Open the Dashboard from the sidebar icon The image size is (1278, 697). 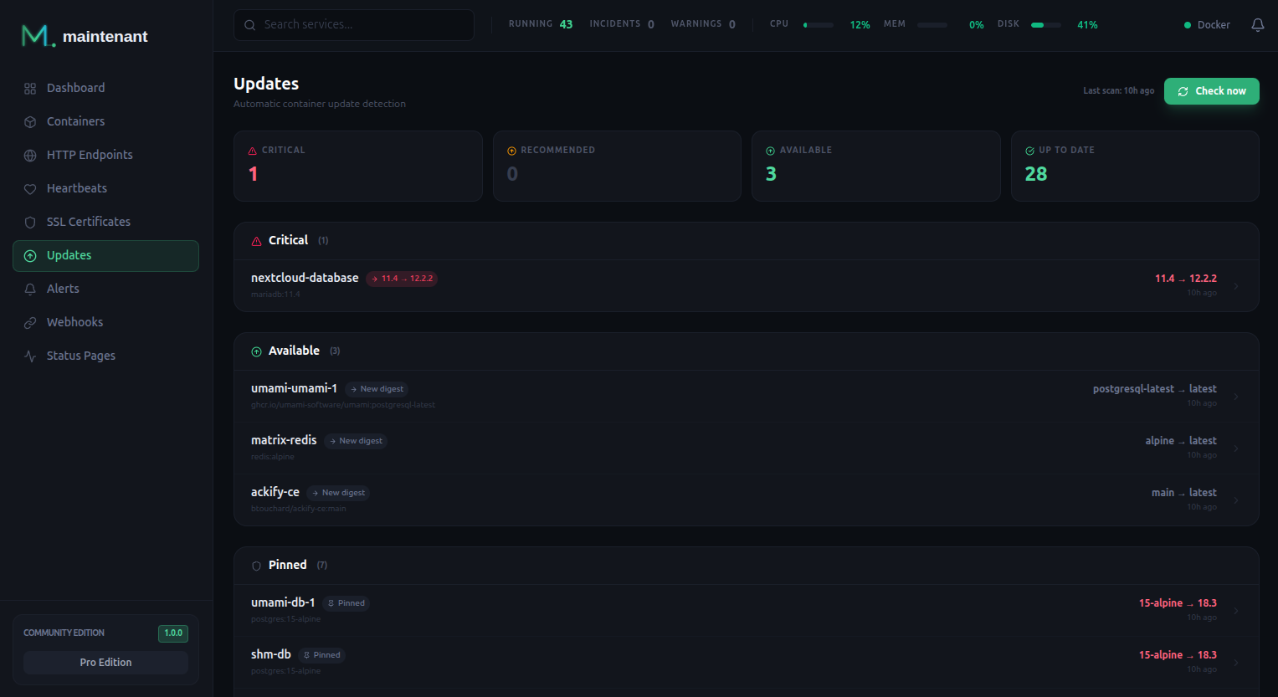pyautogui.click(x=30, y=88)
